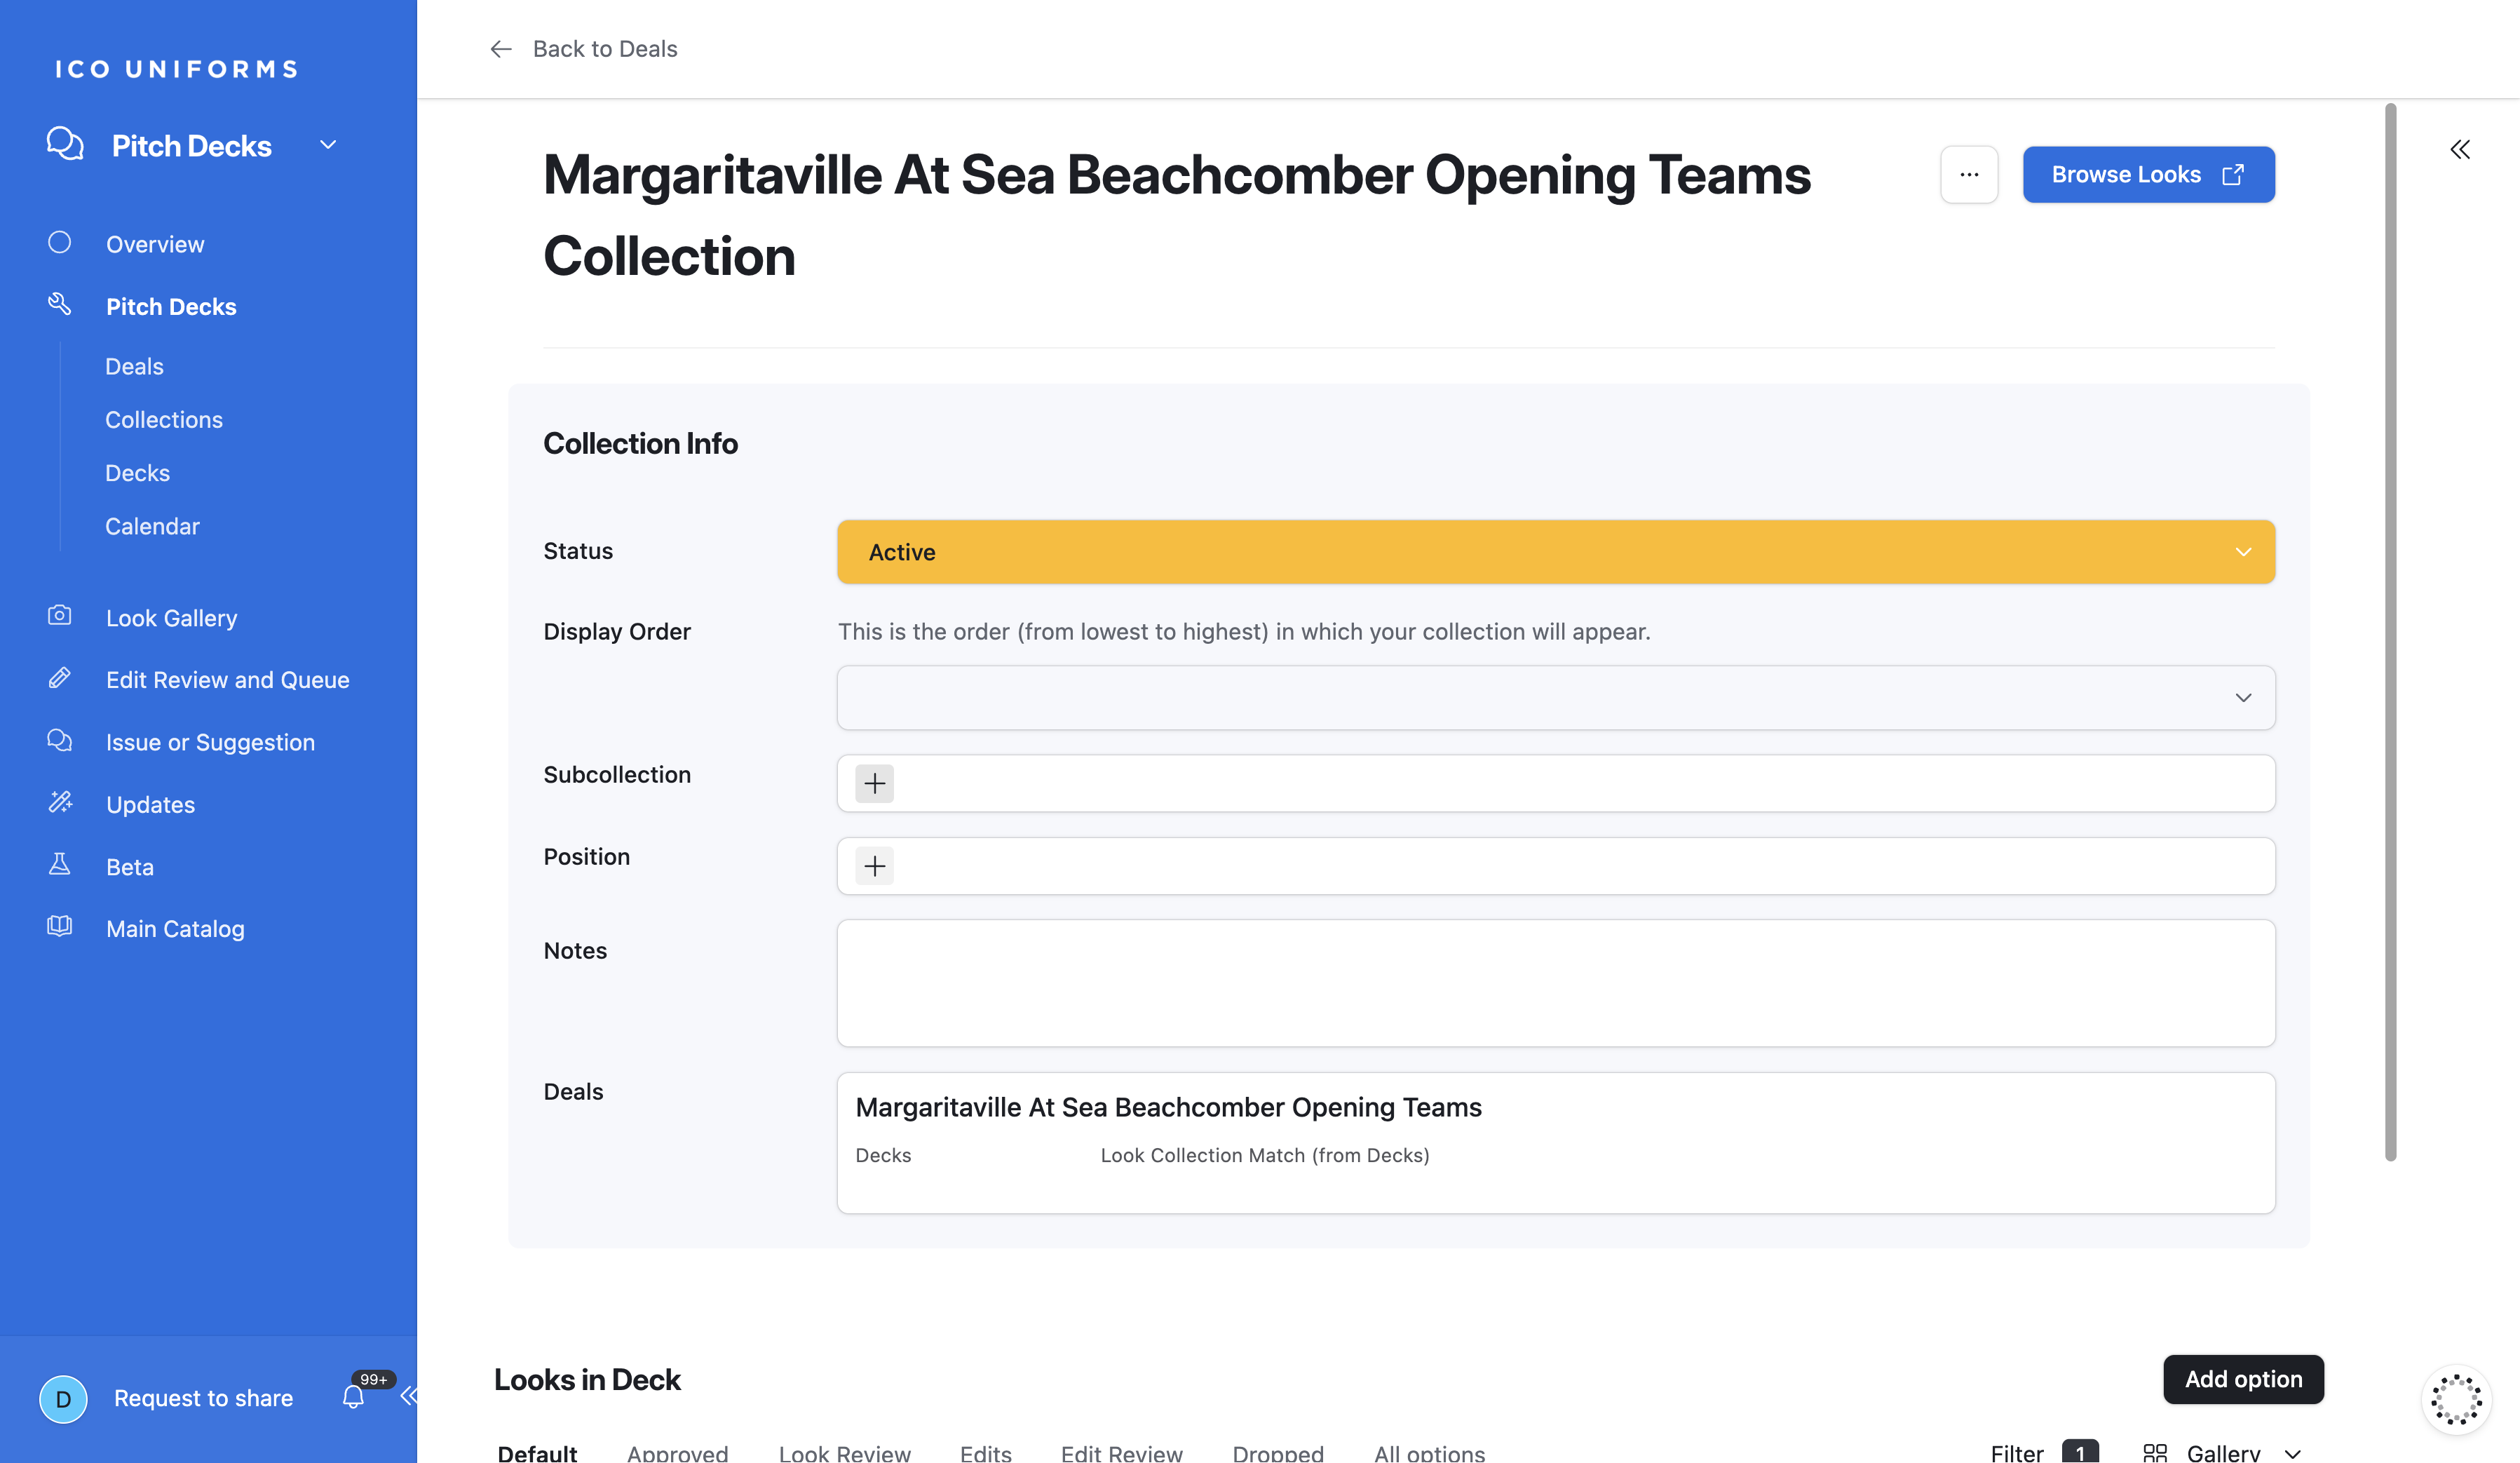The image size is (2520, 1463).
Task: Expand the Display Order dropdown
Action: [x=1555, y=697]
